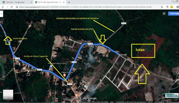179x103 pixels.
Task: Click the browser forward arrow
Action: coord(7,7)
